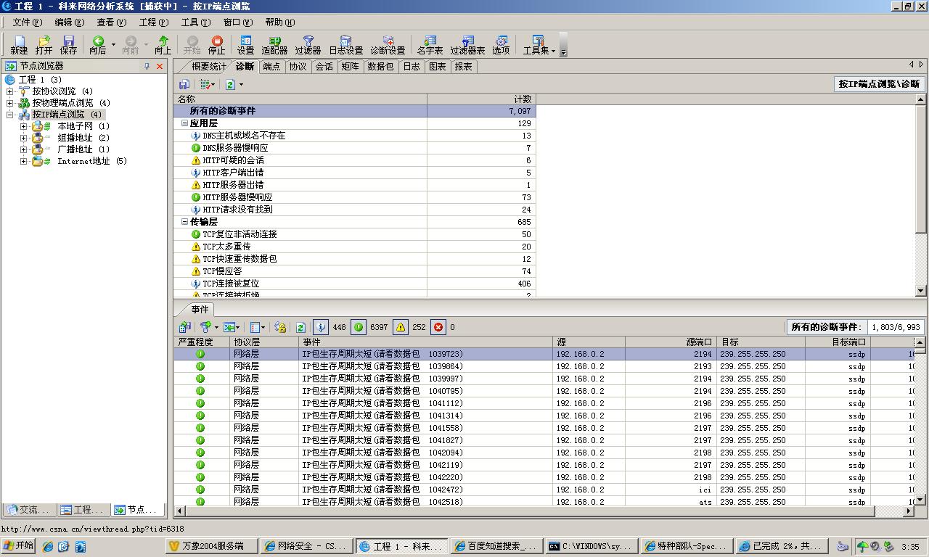Toggle the information severity filter showing 448
This screenshot has width=929, height=557.
coord(320,327)
